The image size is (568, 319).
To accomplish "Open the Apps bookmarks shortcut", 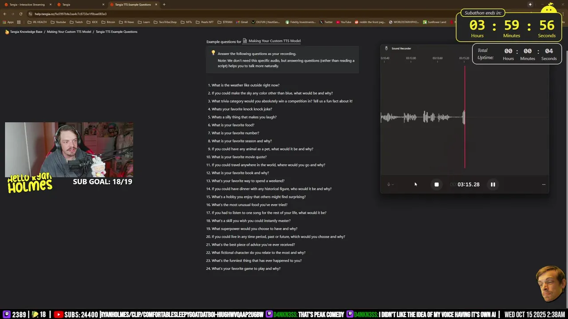I will click(x=8, y=22).
